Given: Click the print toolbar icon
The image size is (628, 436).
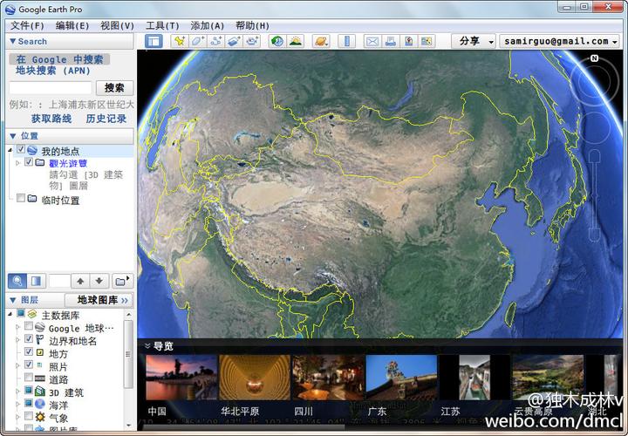Looking at the screenshot, I should point(391,41).
